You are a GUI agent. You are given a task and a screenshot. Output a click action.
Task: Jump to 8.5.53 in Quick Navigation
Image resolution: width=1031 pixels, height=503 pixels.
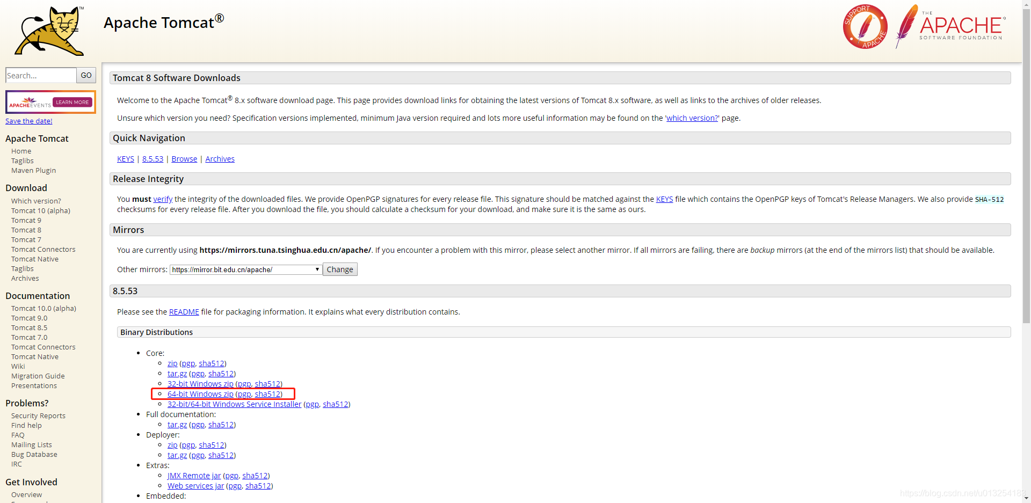tap(153, 159)
